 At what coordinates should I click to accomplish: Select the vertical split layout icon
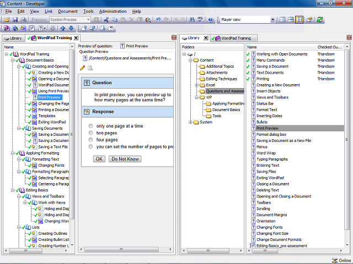(x=299, y=20)
